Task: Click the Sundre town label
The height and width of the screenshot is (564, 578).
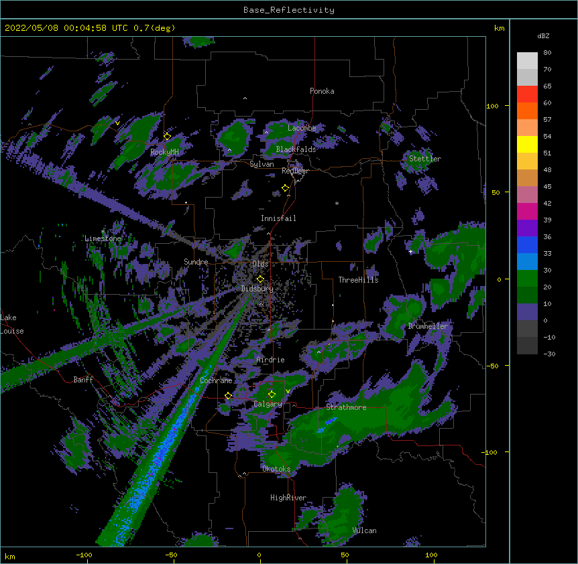Action: click(196, 262)
